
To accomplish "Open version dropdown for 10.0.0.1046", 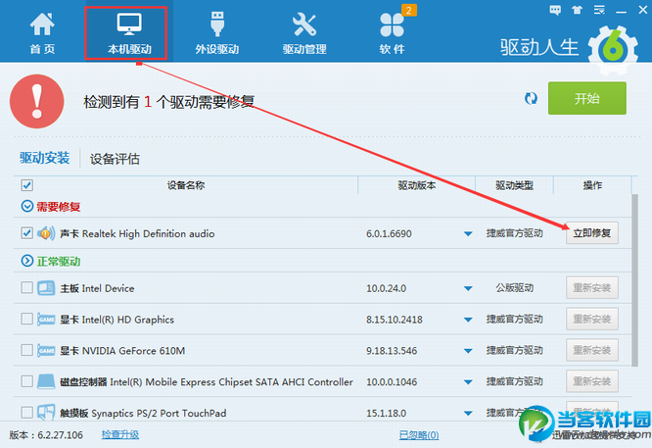I will (x=468, y=382).
